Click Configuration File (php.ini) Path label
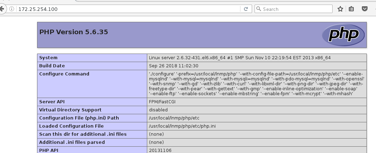The height and width of the screenshot is (153, 376). coord(79,118)
